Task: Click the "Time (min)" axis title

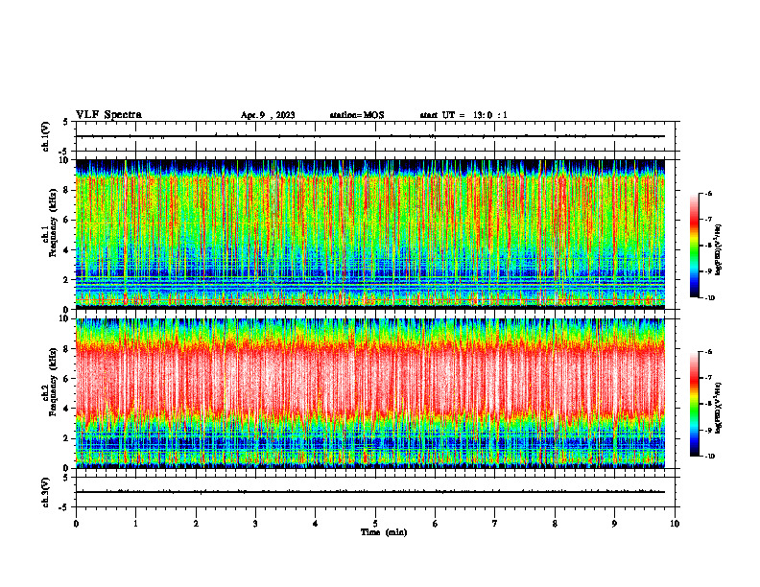Action: point(384,532)
